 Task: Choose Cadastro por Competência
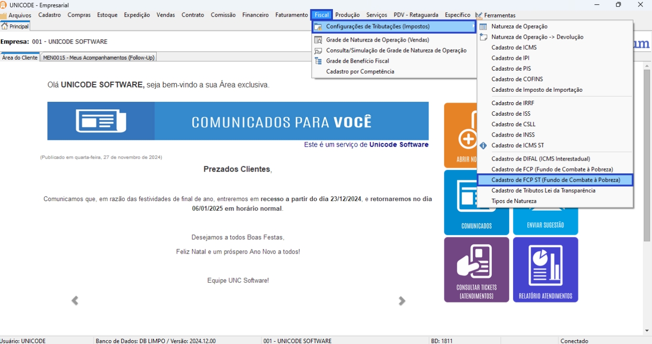(x=360, y=72)
